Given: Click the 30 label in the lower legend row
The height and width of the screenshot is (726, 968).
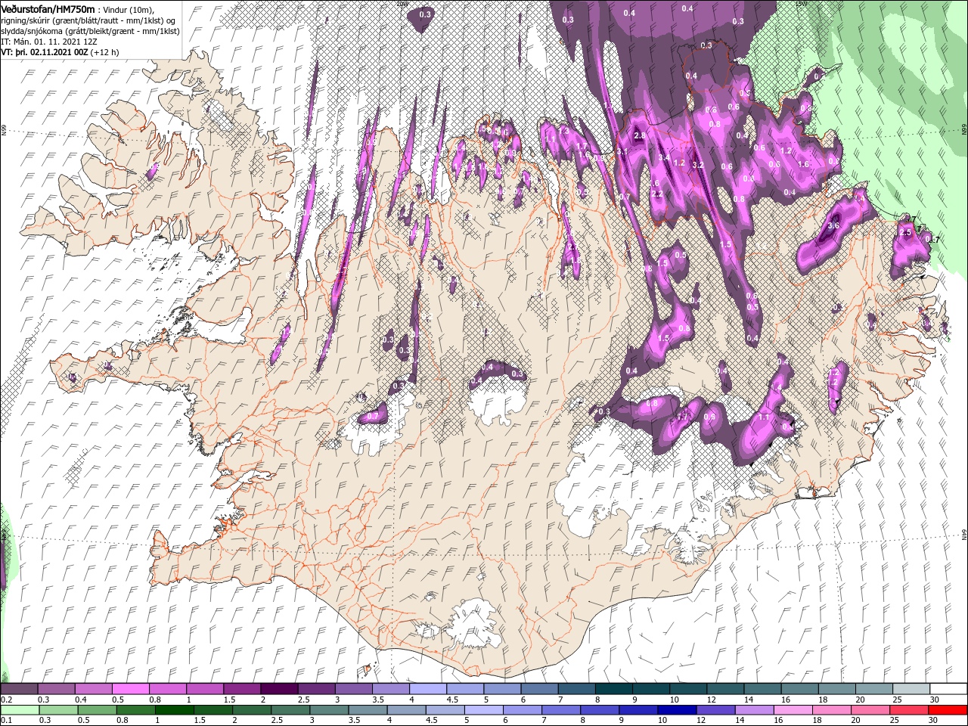Looking at the screenshot, I should [935, 720].
